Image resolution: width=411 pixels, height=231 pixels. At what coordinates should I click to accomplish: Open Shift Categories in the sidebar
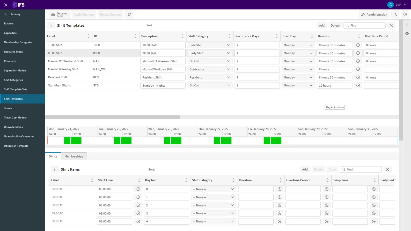click(x=13, y=80)
